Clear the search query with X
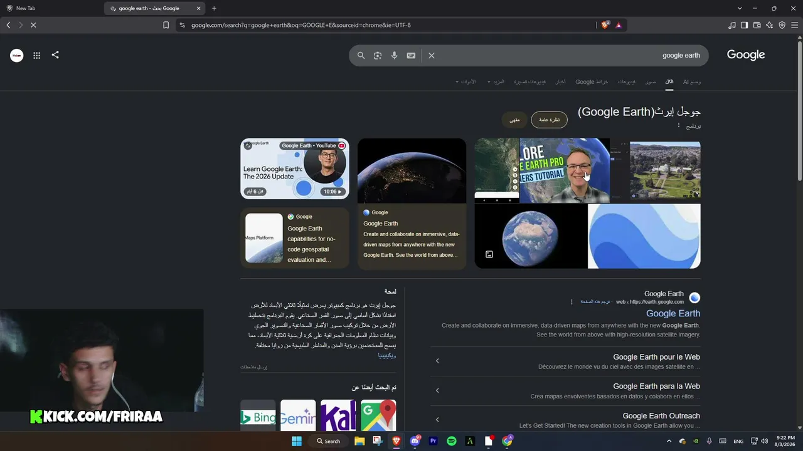The image size is (803, 451). pos(432,55)
